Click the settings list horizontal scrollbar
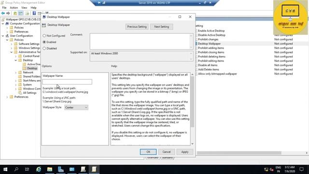The image size is (309, 174). (x=239, y=153)
